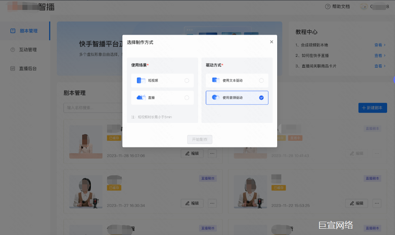
Task: Click the short video blue icon
Action: pyautogui.click(x=141, y=81)
